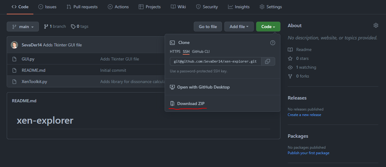
Task: Open the Security tab
Action: pos(207,7)
